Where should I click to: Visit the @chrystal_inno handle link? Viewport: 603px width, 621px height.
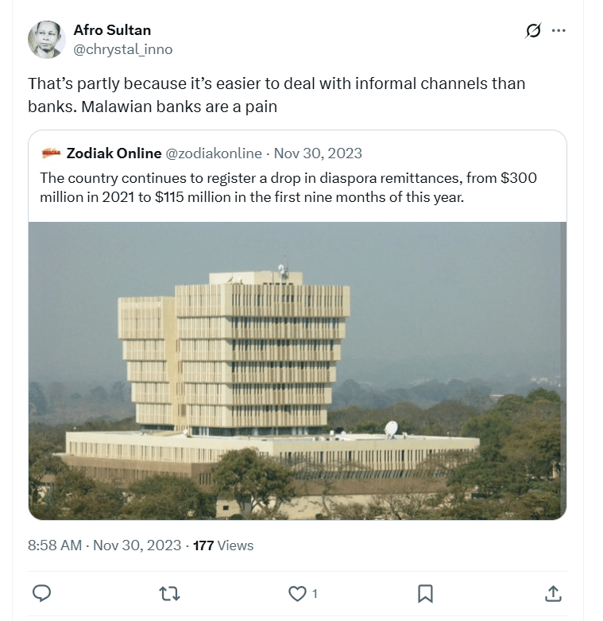122,49
